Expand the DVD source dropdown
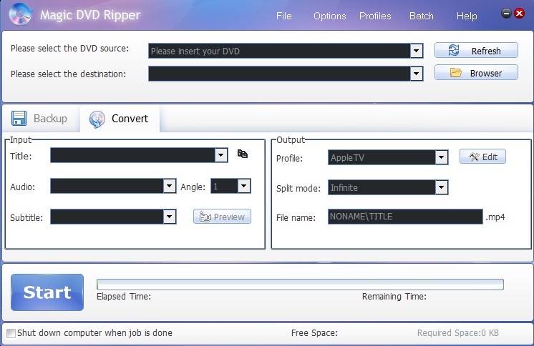 point(416,51)
